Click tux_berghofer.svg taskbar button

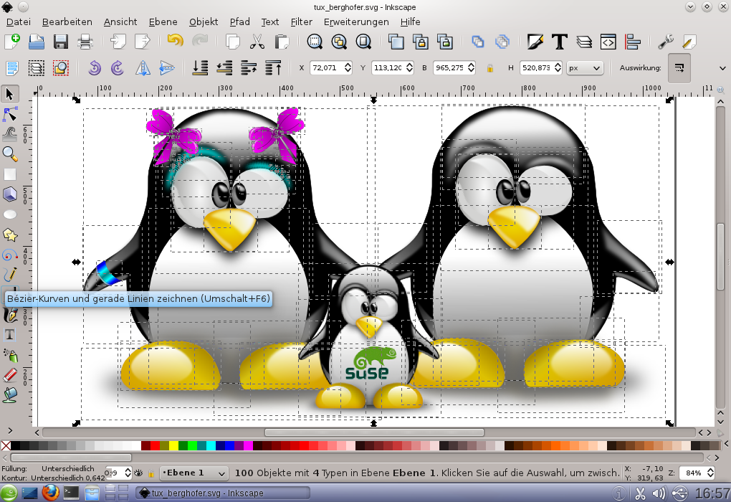(x=223, y=493)
